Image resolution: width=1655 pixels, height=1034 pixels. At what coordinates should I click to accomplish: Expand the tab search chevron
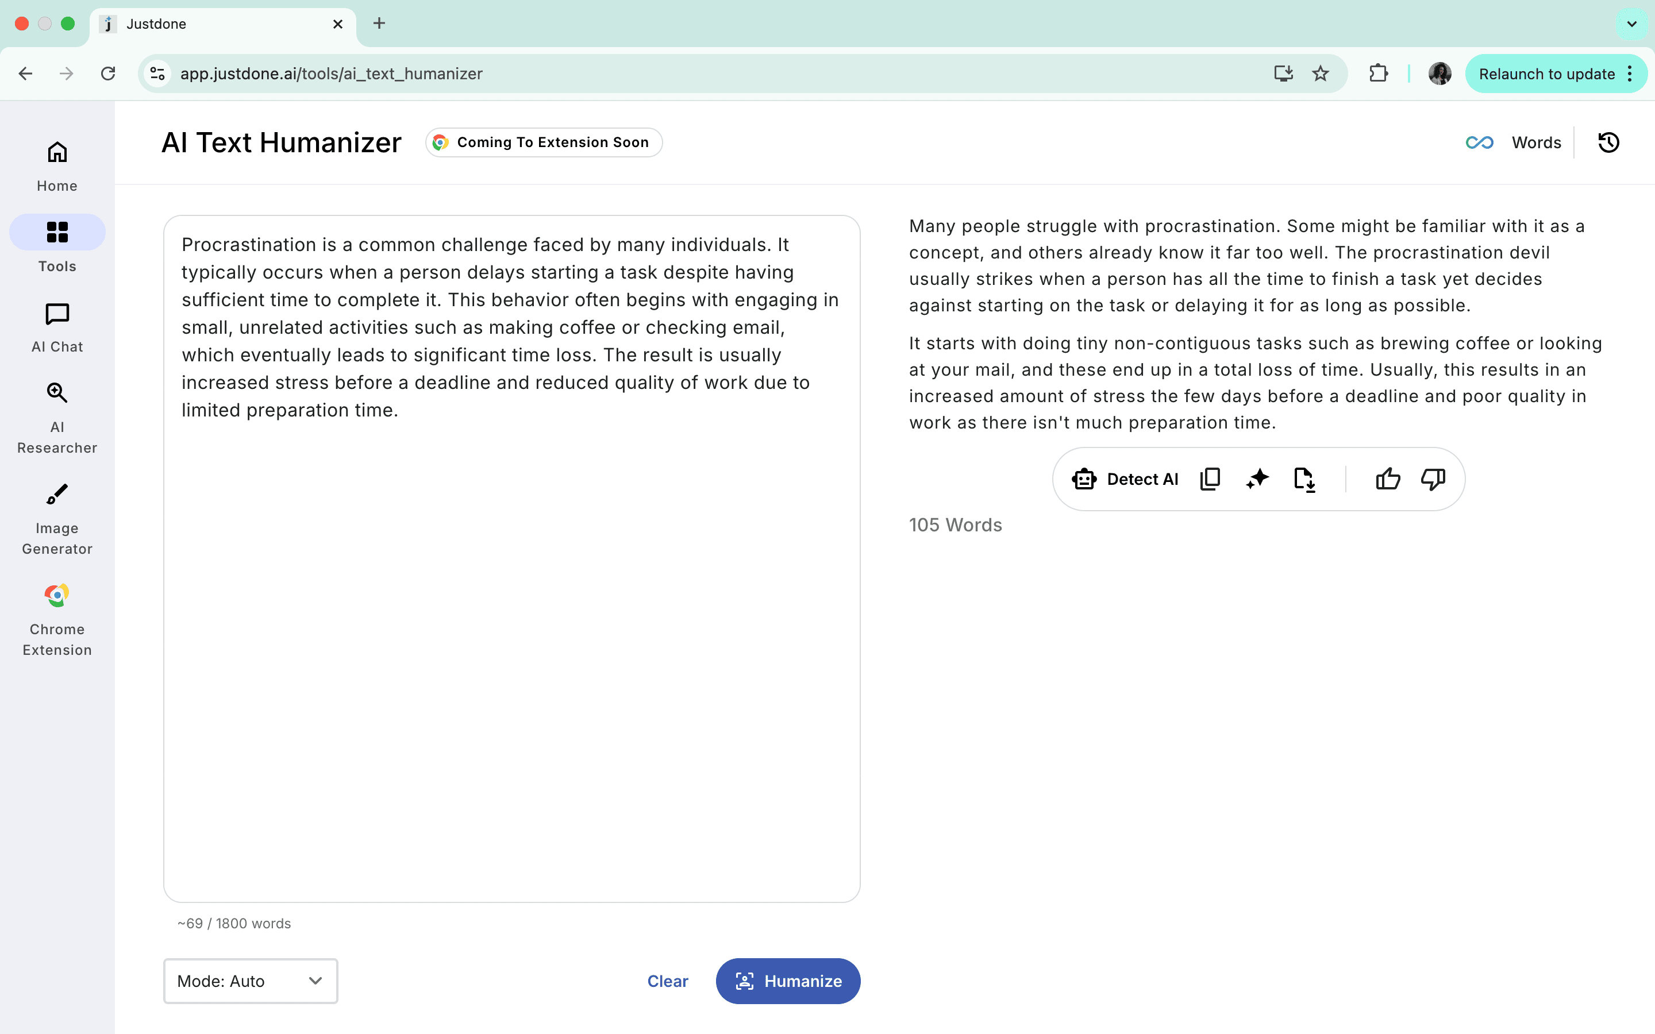(x=1632, y=24)
